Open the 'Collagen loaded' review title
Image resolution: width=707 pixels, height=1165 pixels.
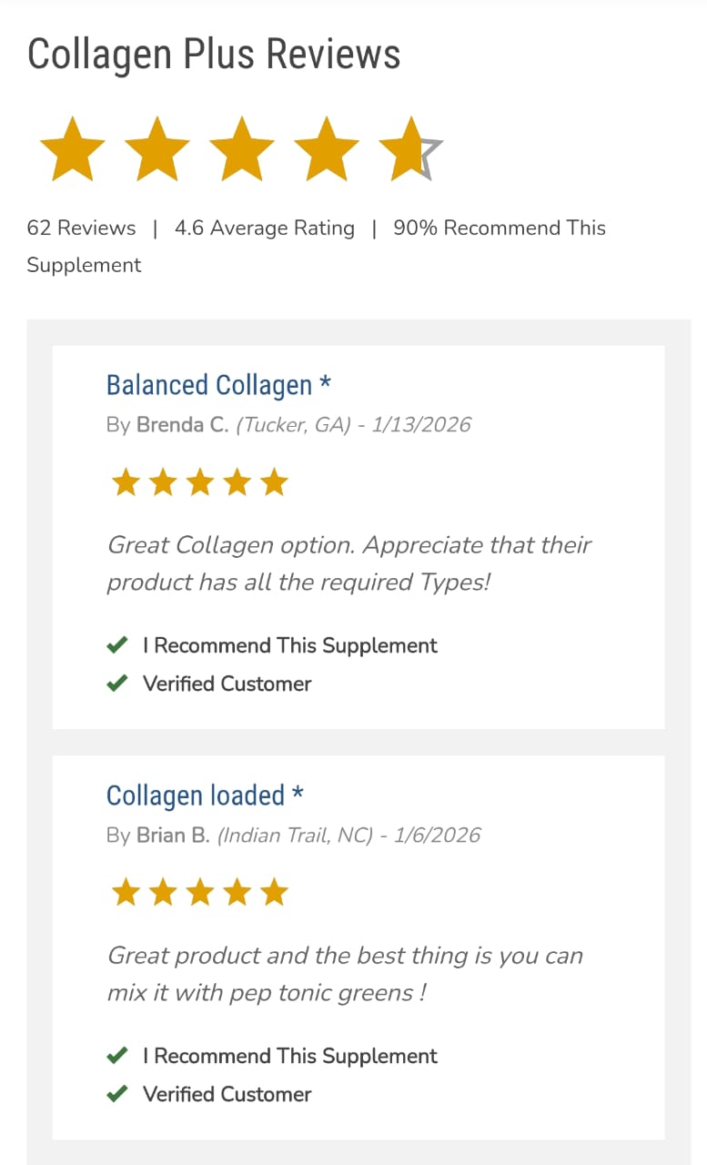click(196, 796)
